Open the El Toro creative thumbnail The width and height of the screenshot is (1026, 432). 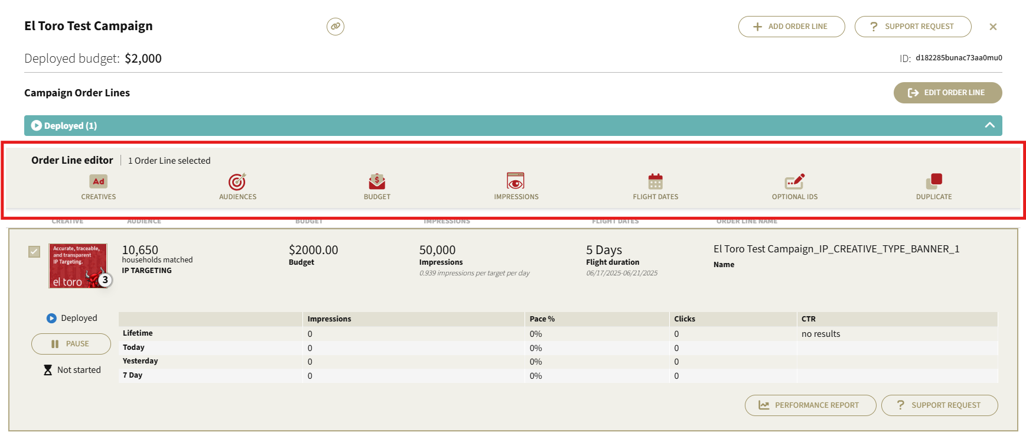77,266
